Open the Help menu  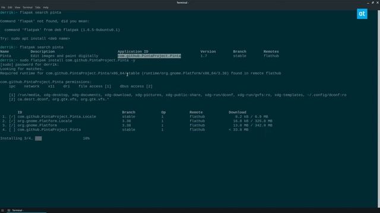(x=46, y=8)
